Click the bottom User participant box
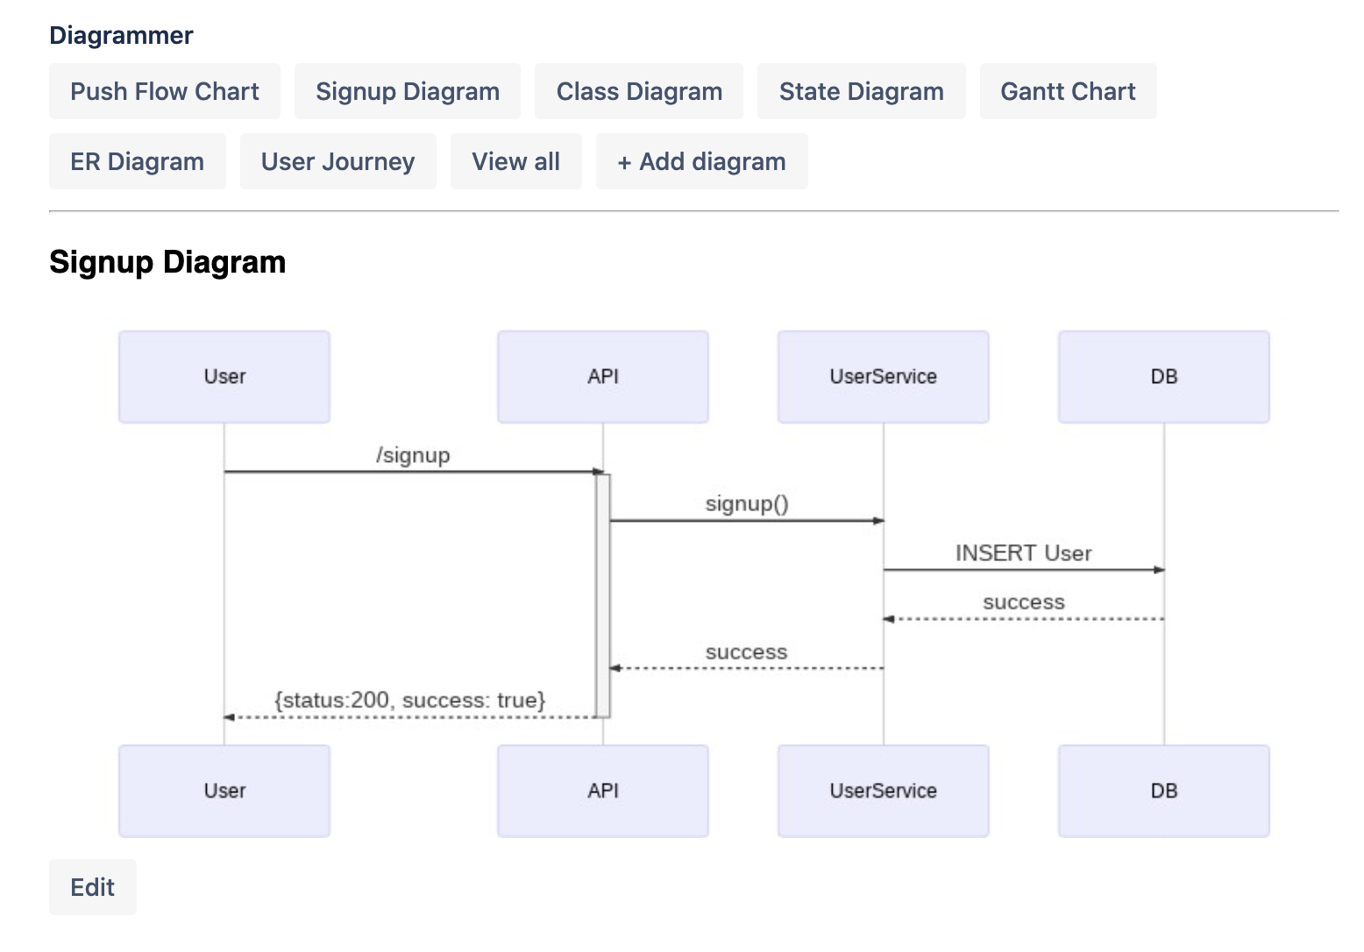This screenshot has height=952, width=1364. [224, 791]
